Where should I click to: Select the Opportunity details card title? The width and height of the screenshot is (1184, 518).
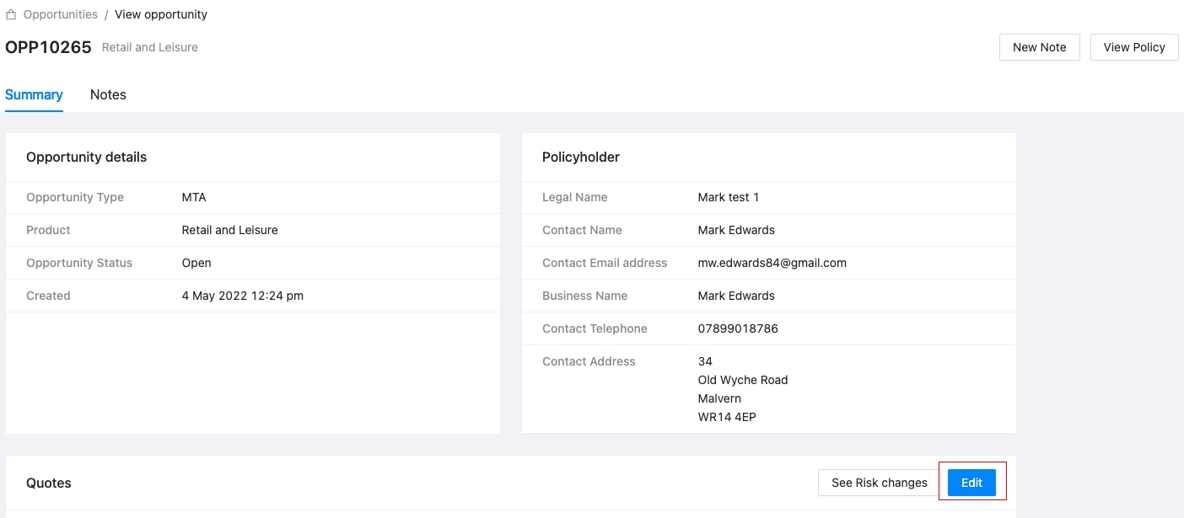[86, 157]
